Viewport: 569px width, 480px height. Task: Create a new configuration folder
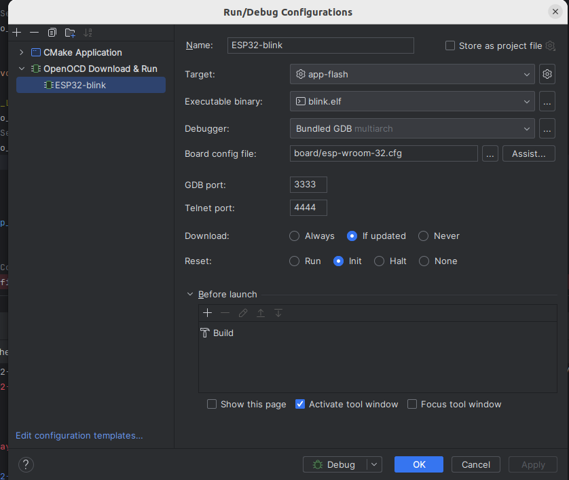click(x=70, y=33)
